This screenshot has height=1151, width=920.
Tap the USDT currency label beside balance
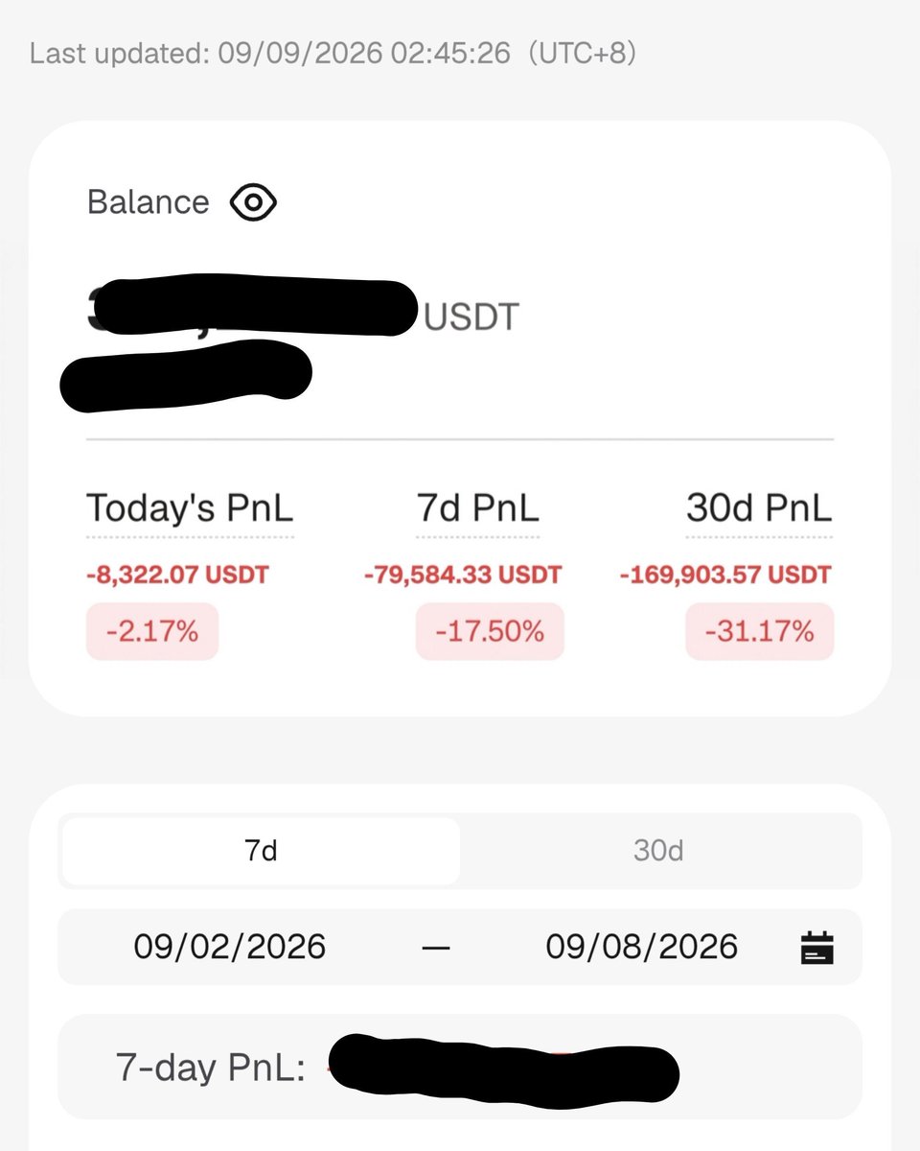click(x=471, y=317)
